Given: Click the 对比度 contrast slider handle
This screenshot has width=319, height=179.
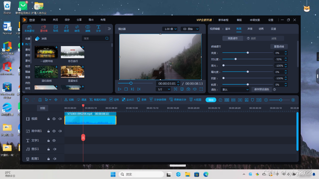Looking at the screenshot, I should 236,59.
